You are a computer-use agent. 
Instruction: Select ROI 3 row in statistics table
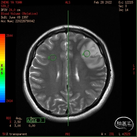point(22,122)
